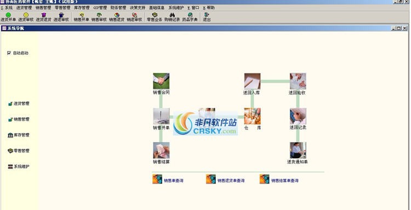Image resolution: width=411 pixels, height=210 pixels.
Task: Open the 库存管理 menu in menu bar
Action: click(82, 8)
